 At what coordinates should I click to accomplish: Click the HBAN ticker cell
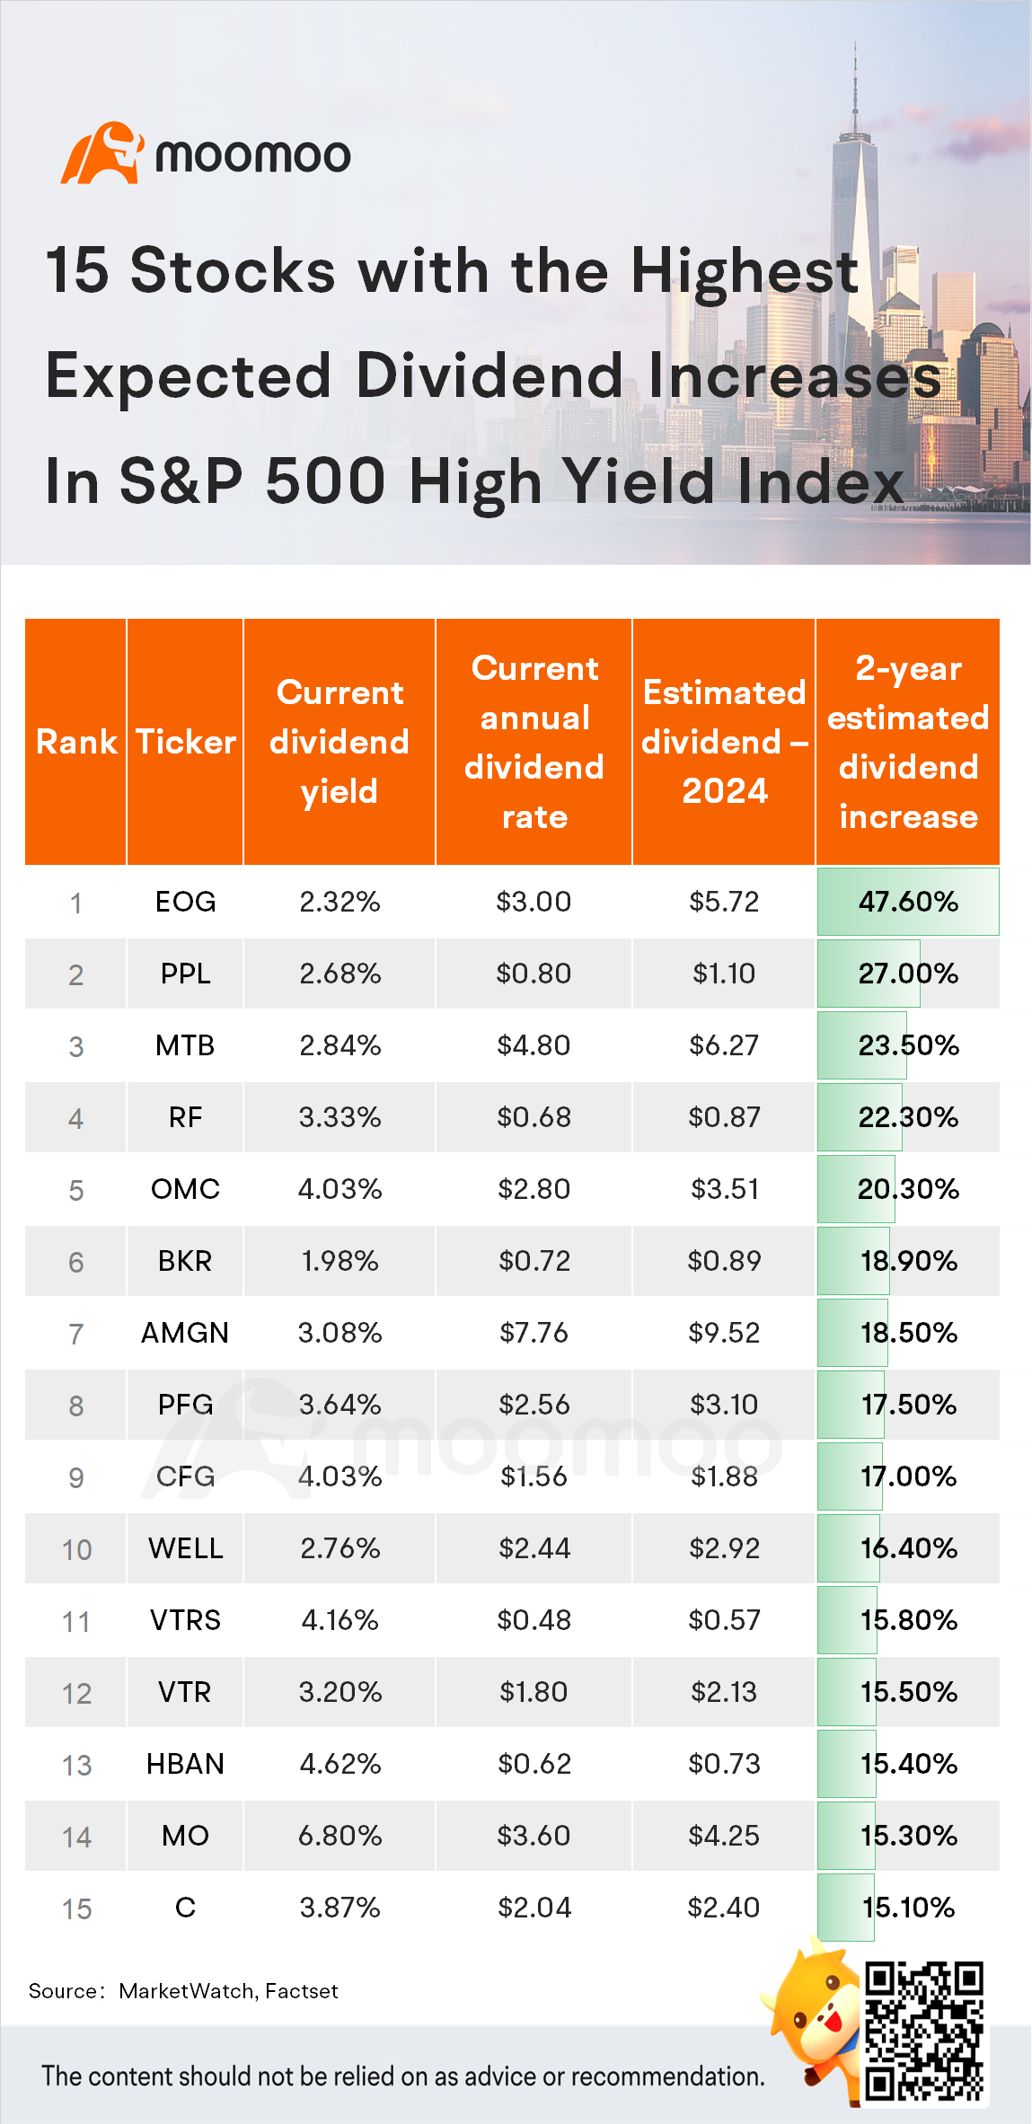[185, 1764]
